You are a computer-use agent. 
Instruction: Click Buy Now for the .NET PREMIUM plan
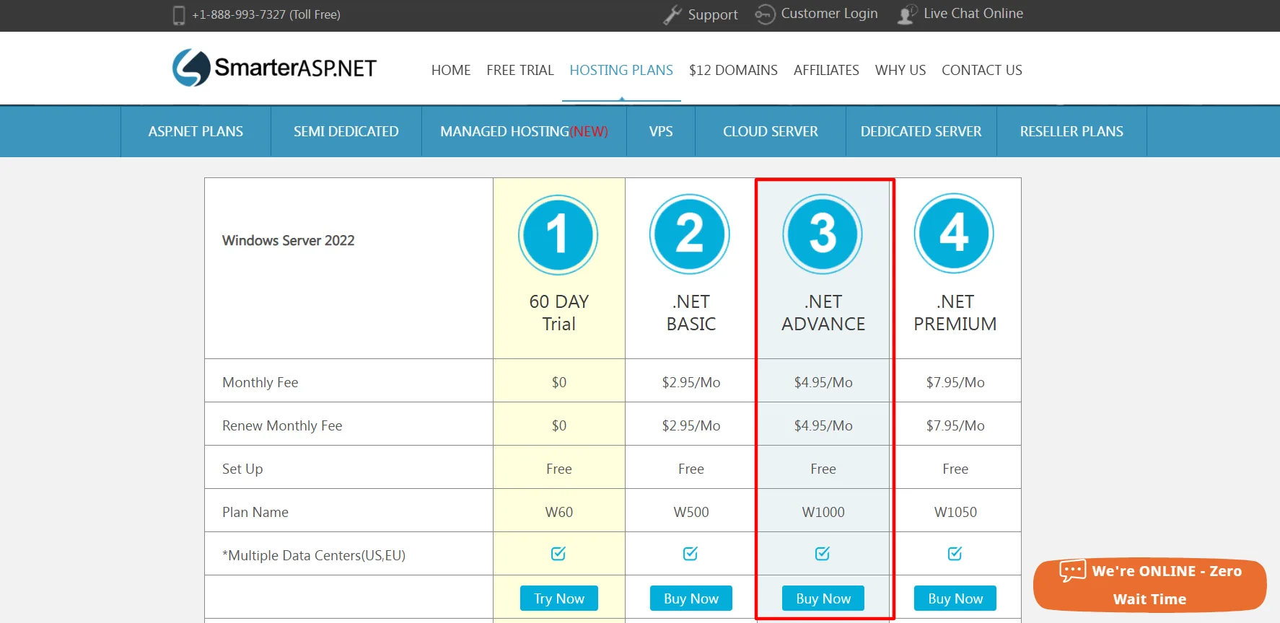(955, 598)
